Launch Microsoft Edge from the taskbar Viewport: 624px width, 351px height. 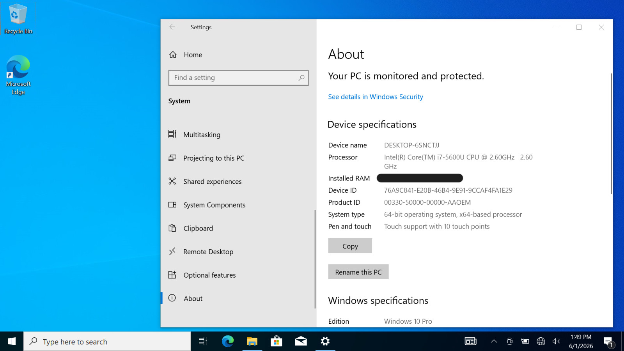[x=228, y=341]
